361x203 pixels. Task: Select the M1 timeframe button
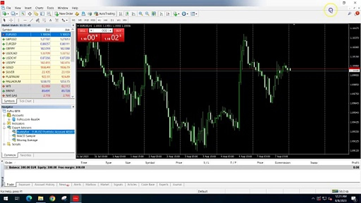[73, 20]
